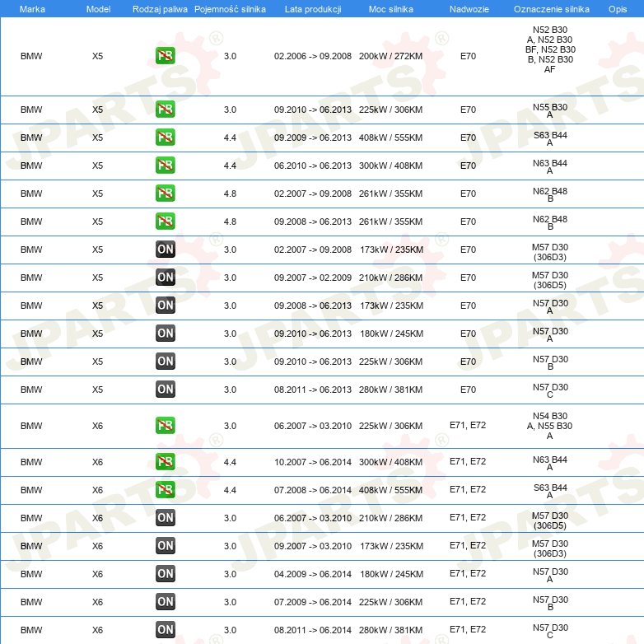Click diesel ON icon for X5 180kW/245KM
Image resolution: width=644 pixels, height=644 pixels.
click(x=165, y=334)
